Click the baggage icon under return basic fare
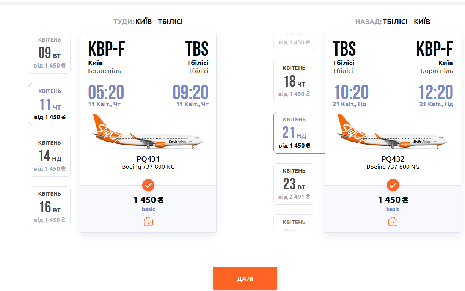 [393, 222]
